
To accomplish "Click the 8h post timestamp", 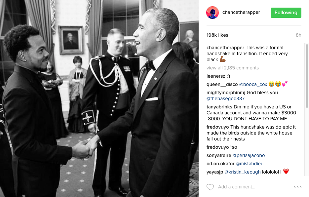I will 298,35.
